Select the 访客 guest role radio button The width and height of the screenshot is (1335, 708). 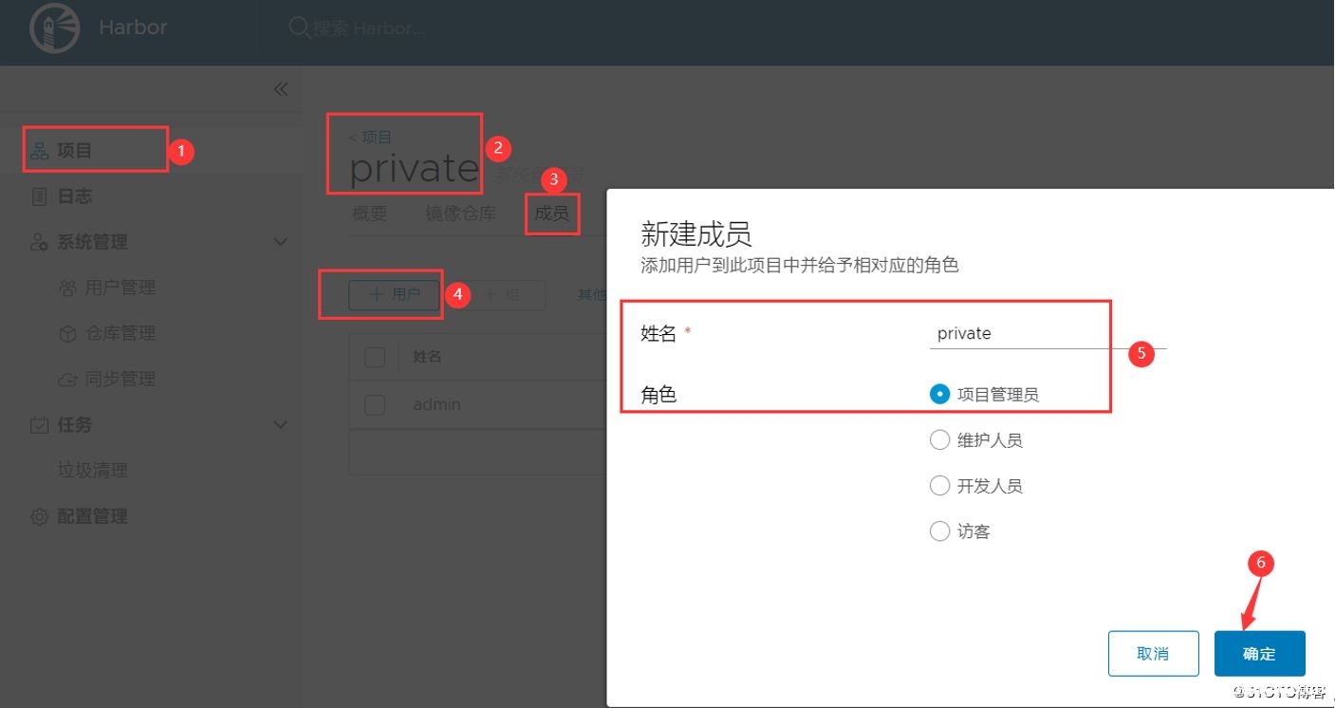pos(939,531)
